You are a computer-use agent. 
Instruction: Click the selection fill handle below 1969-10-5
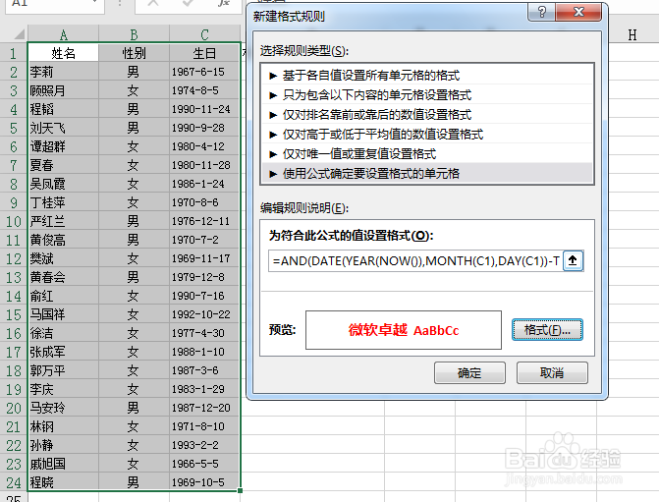click(x=240, y=490)
